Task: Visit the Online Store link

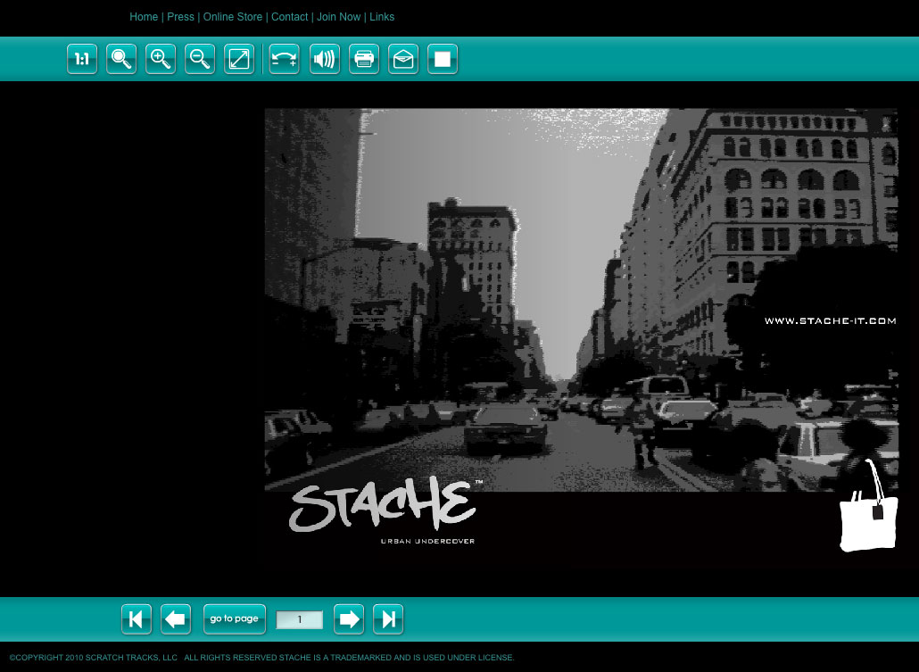Action: click(x=233, y=17)
